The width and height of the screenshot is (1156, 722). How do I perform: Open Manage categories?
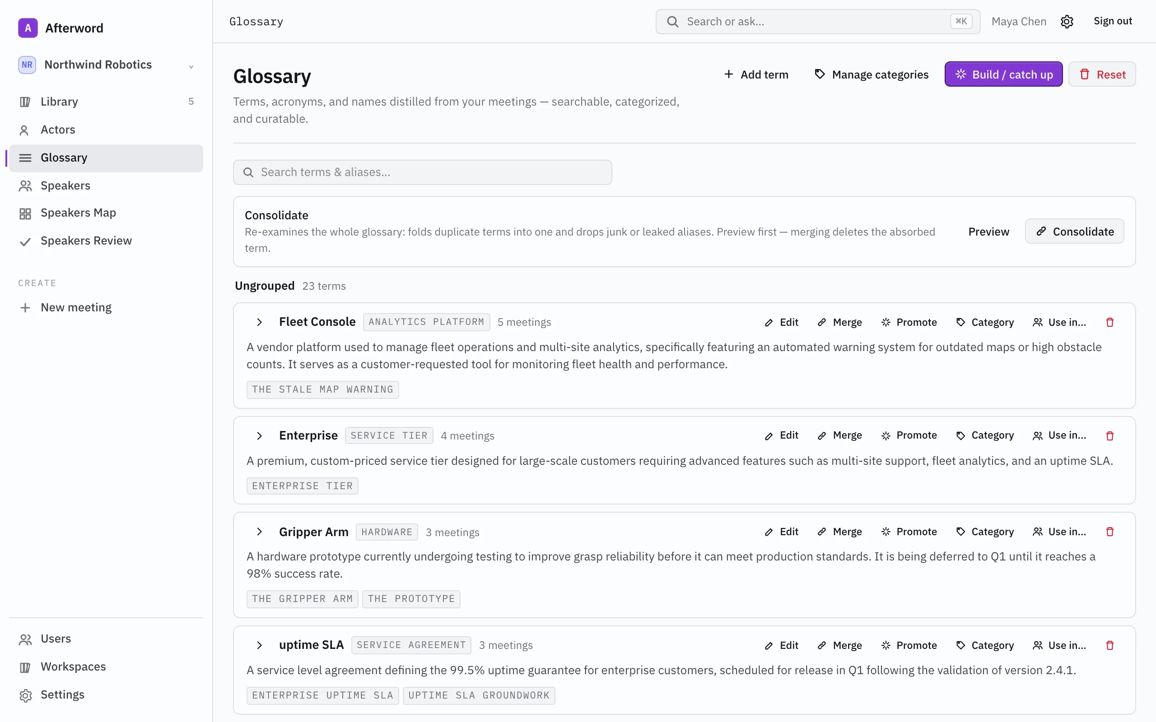click(x=872, y=74)
